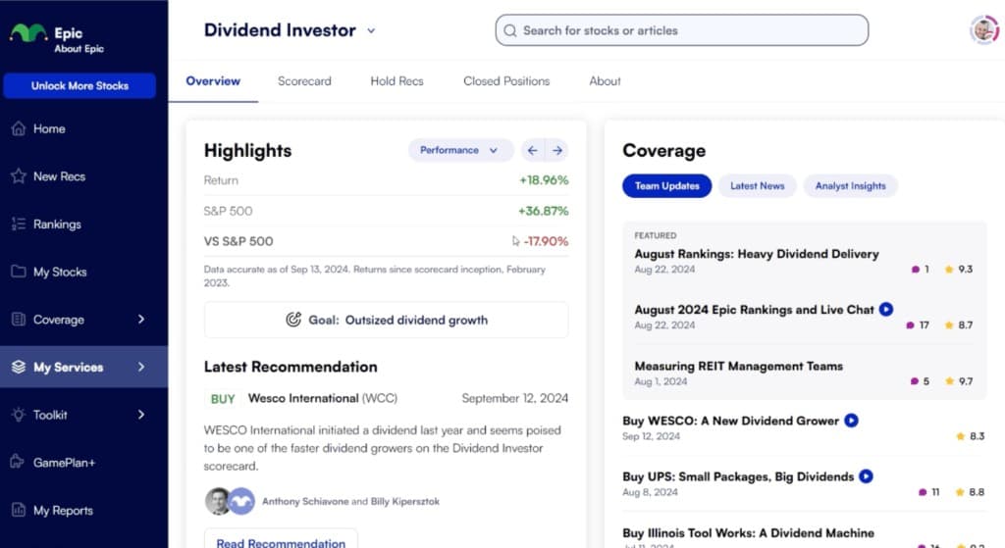Click the -17.90% VS S&P 500 value
The image size is (1005, 548).
point(546,241)
